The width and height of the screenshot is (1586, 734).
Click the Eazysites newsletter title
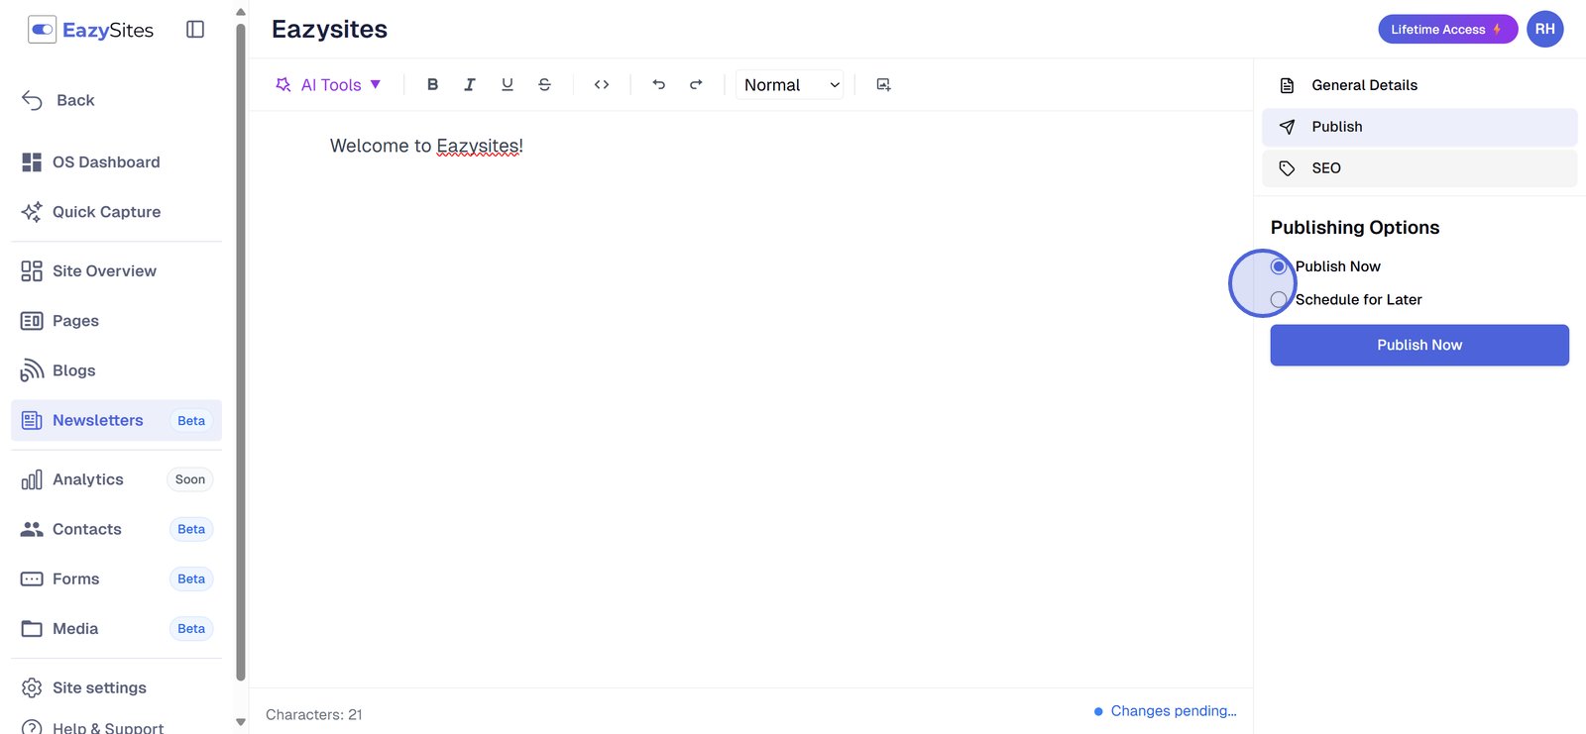[x=329, y=30]
